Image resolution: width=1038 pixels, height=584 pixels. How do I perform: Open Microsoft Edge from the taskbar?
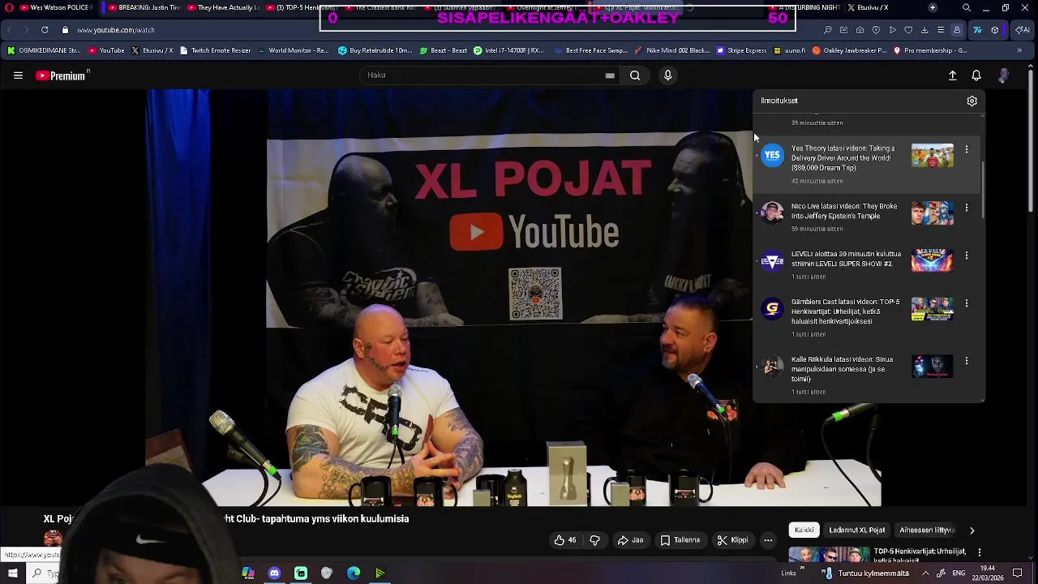point(354,573)
